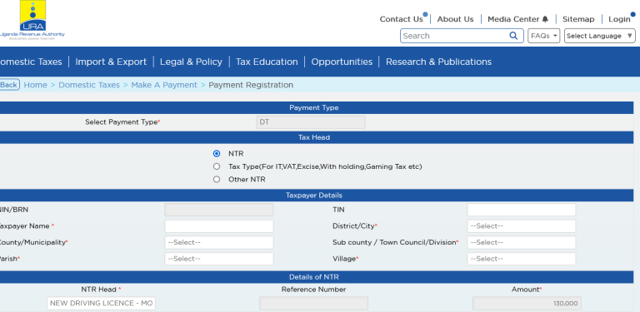Click the TIN input field

pos(521,210)
